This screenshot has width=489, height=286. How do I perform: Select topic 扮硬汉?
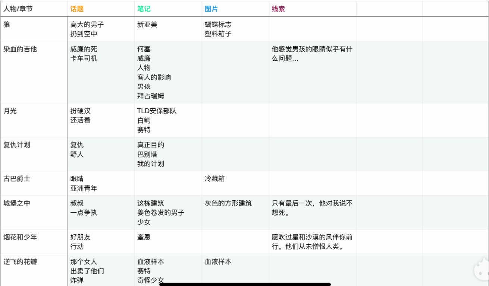click(80, 111)
